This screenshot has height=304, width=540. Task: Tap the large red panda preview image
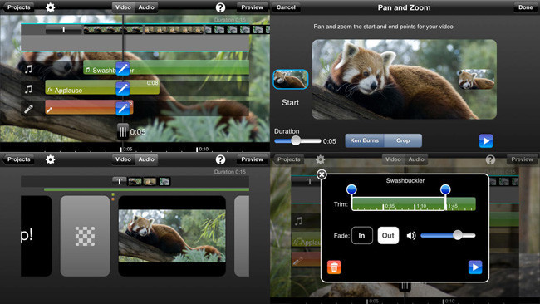405,79
